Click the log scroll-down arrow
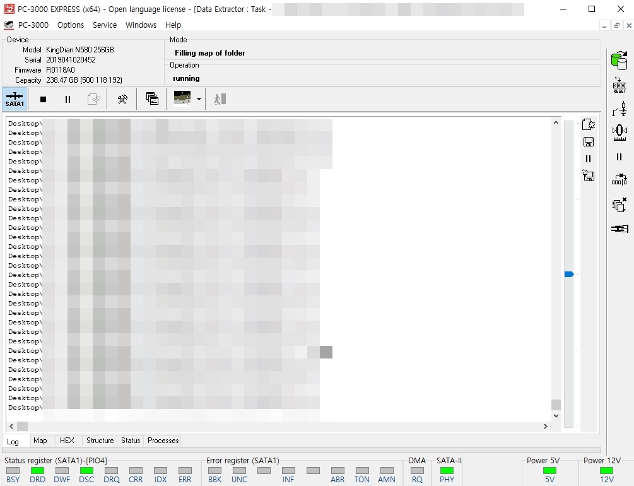Screen dimensions: 634x486 (556, 415)
